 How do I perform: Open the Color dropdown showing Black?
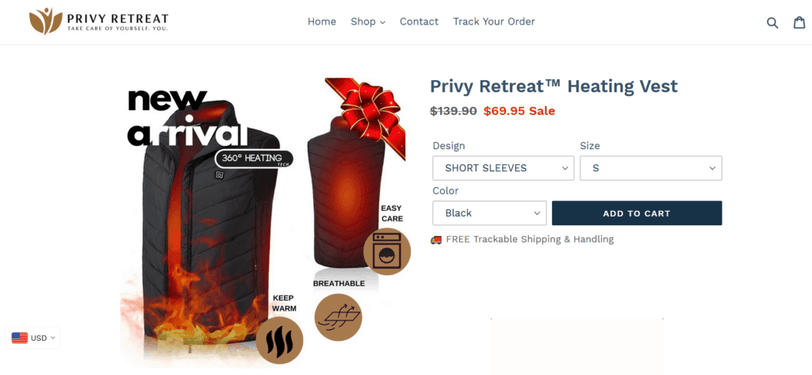tap(489, 213)
